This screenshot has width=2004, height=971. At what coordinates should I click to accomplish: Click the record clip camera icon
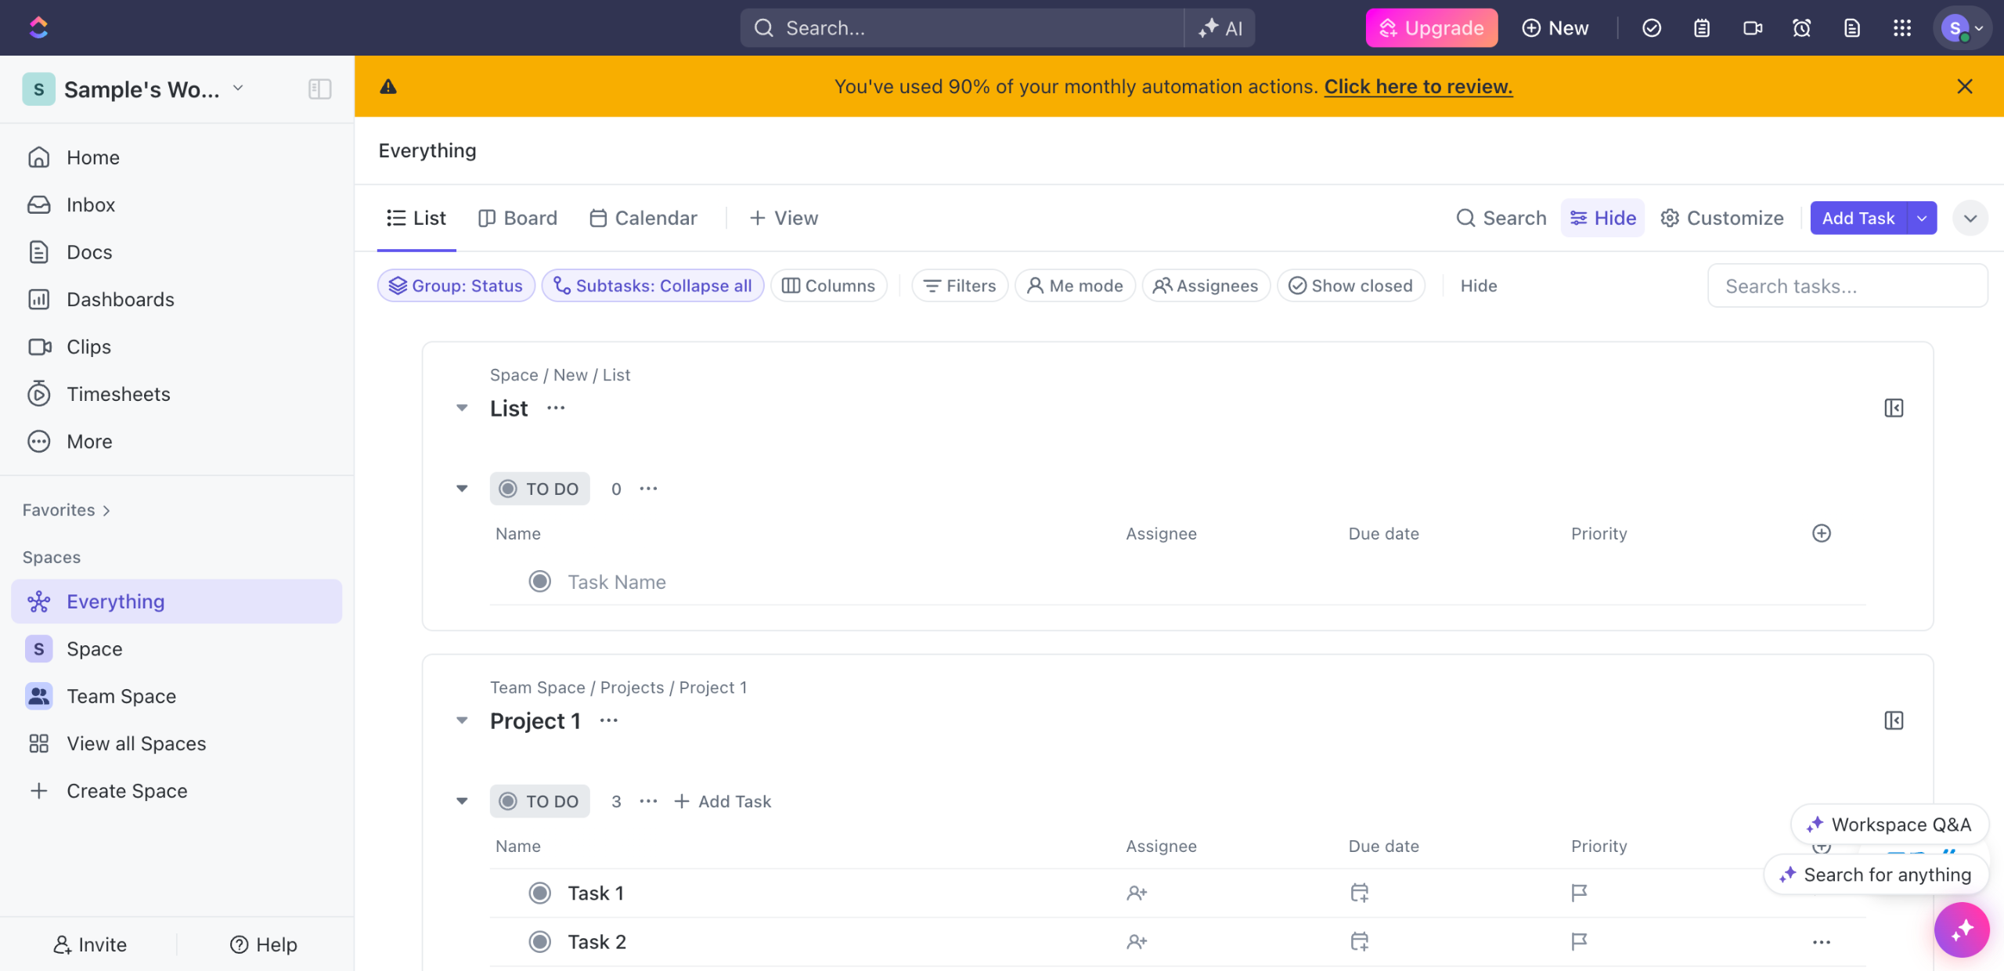point(1753,28)
